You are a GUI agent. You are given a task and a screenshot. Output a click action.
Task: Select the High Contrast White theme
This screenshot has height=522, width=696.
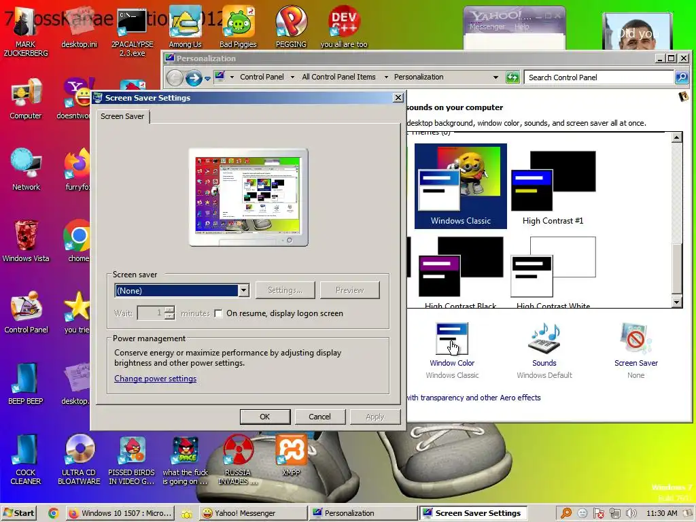tap(553, 272)
